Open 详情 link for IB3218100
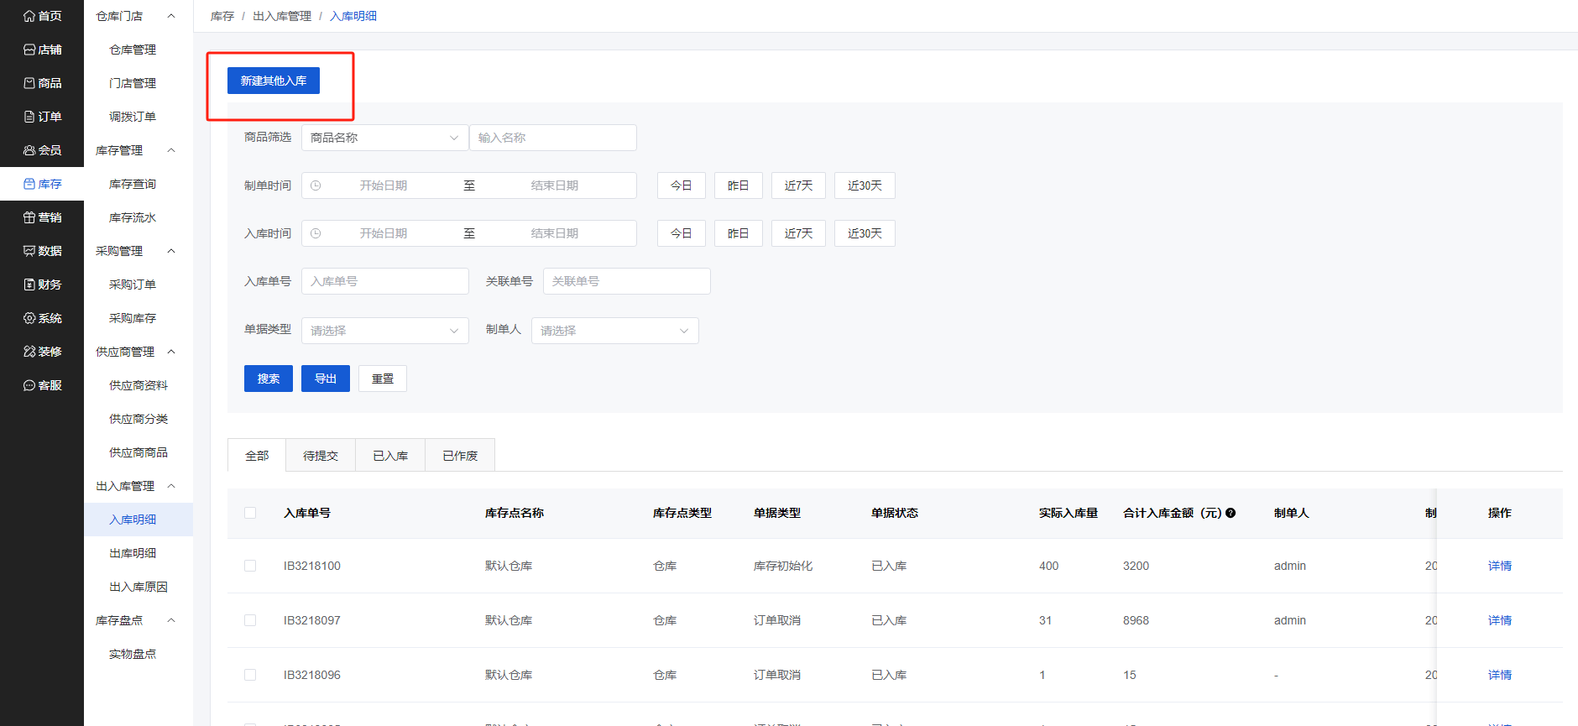 (1500, 566)
